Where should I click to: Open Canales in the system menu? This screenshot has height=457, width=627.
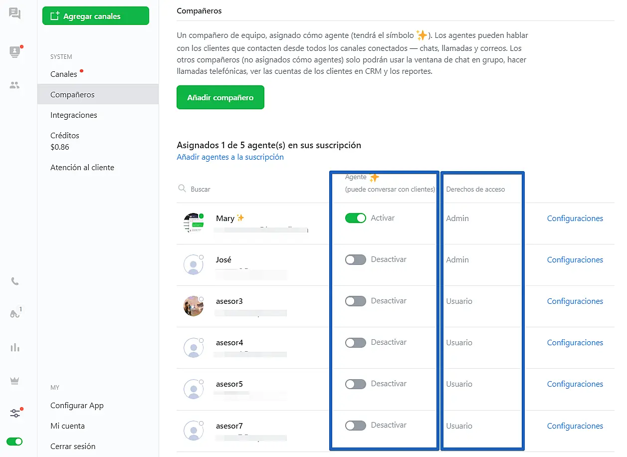tap(64, 74)
